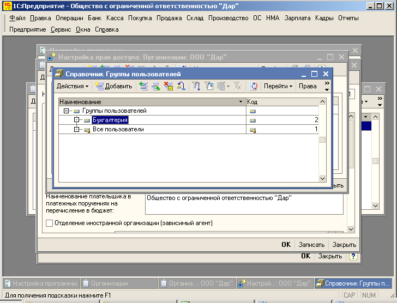Screen dimensions: 397x303
Task: Show more toolbar commands in Справочник window
Action: (327, 86)
